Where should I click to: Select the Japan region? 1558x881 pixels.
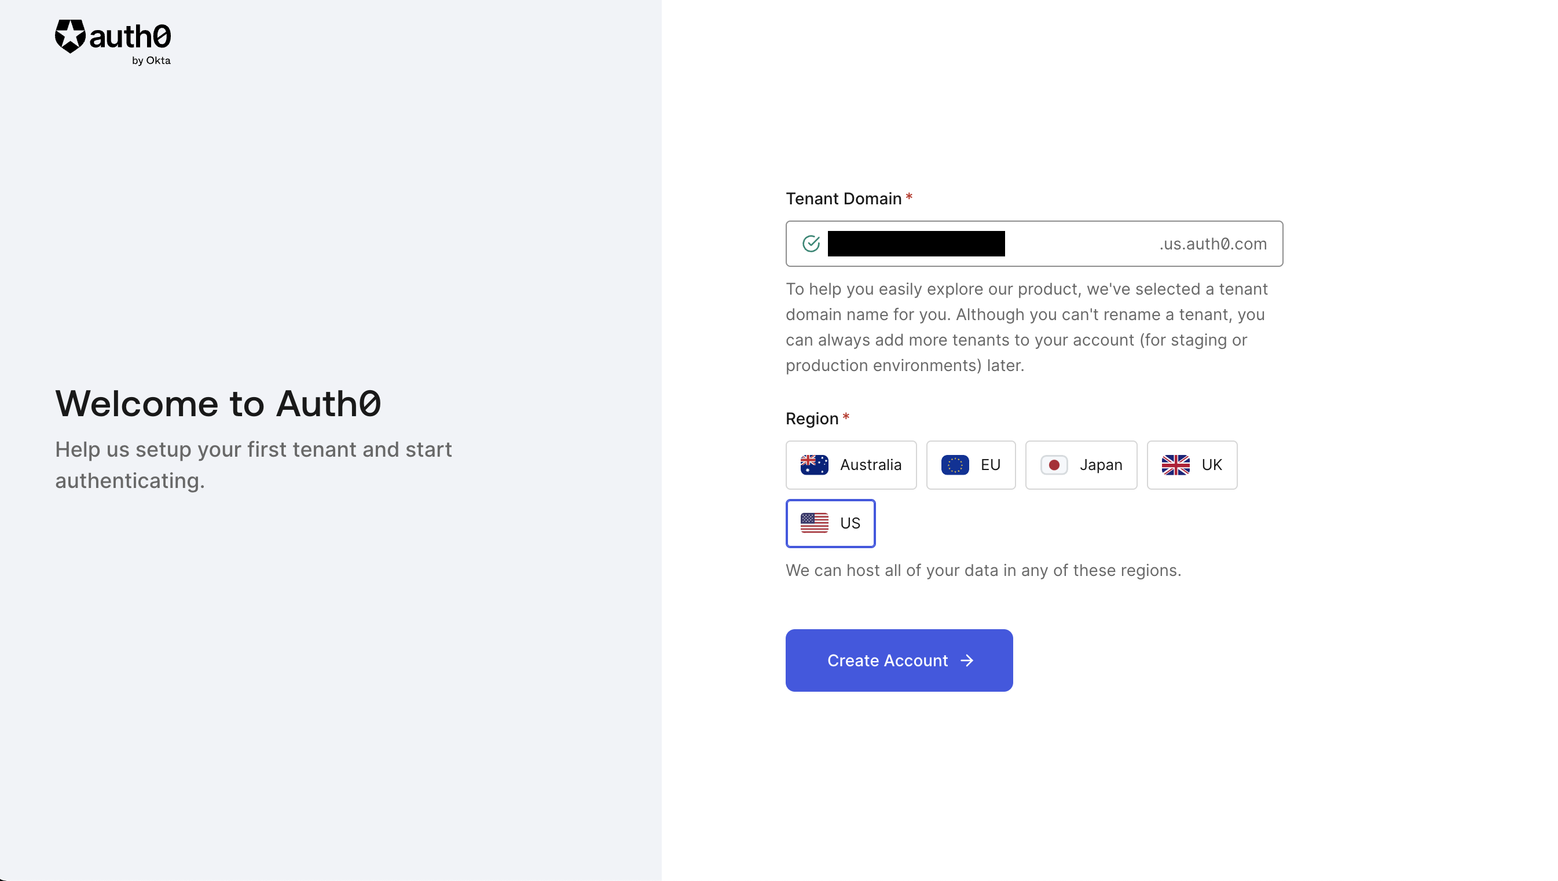[1080, 465]
